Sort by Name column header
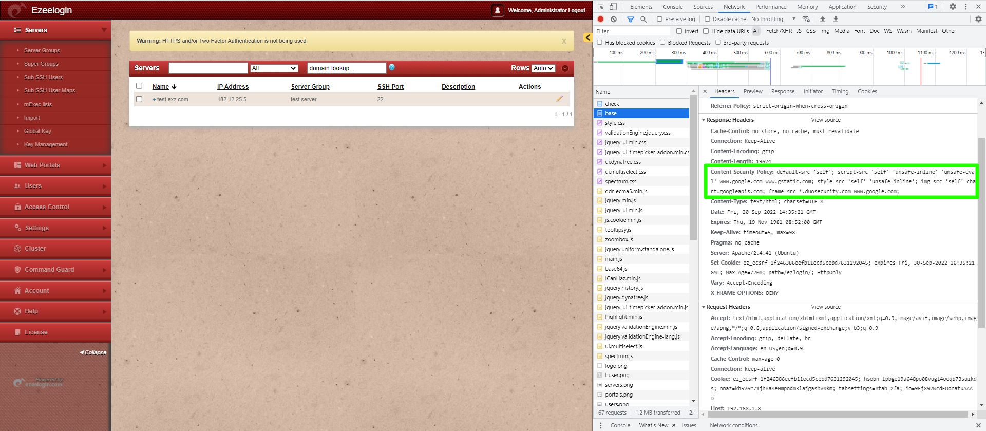 click(x=161, y=87)
